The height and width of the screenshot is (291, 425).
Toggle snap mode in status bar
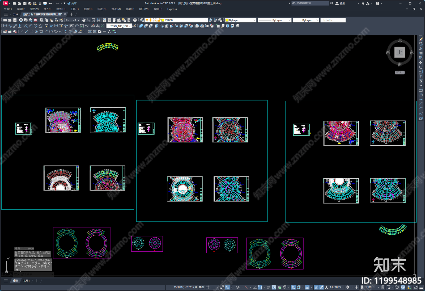point(213,287)
